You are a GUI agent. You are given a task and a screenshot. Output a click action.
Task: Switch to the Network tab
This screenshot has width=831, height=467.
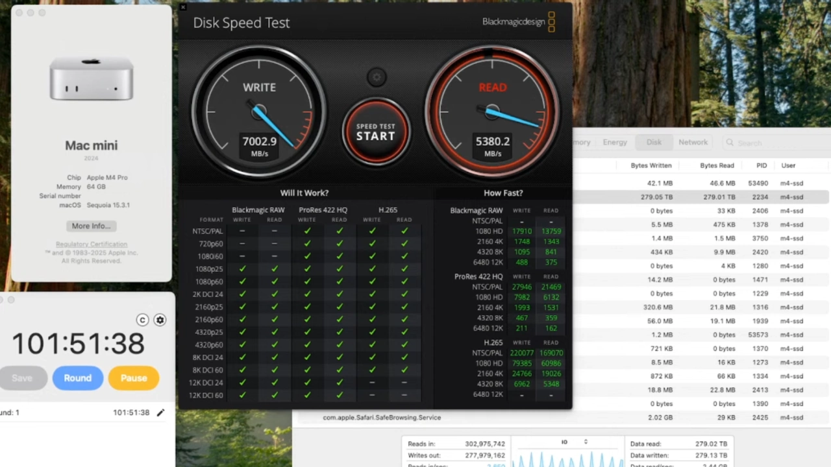[693, 142]
